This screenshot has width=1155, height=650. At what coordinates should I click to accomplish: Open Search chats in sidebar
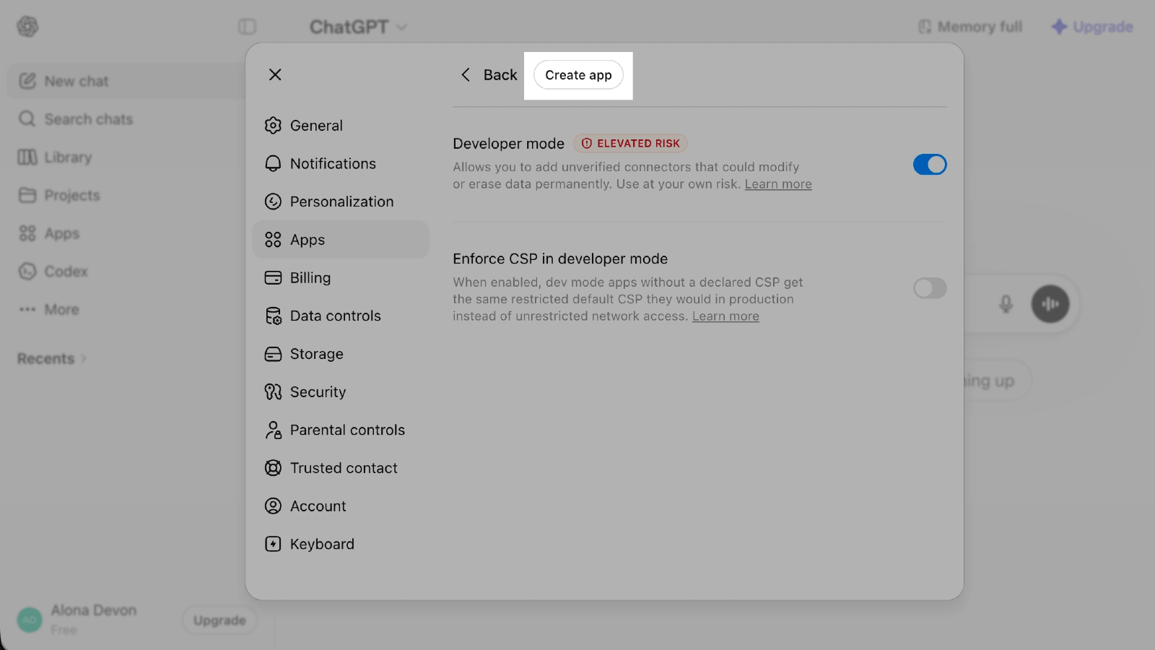tap(76, 119)
